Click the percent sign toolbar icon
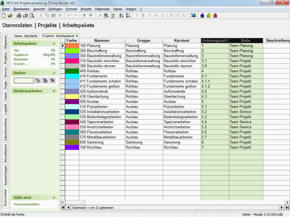290x217 pixels. (171, 16)
